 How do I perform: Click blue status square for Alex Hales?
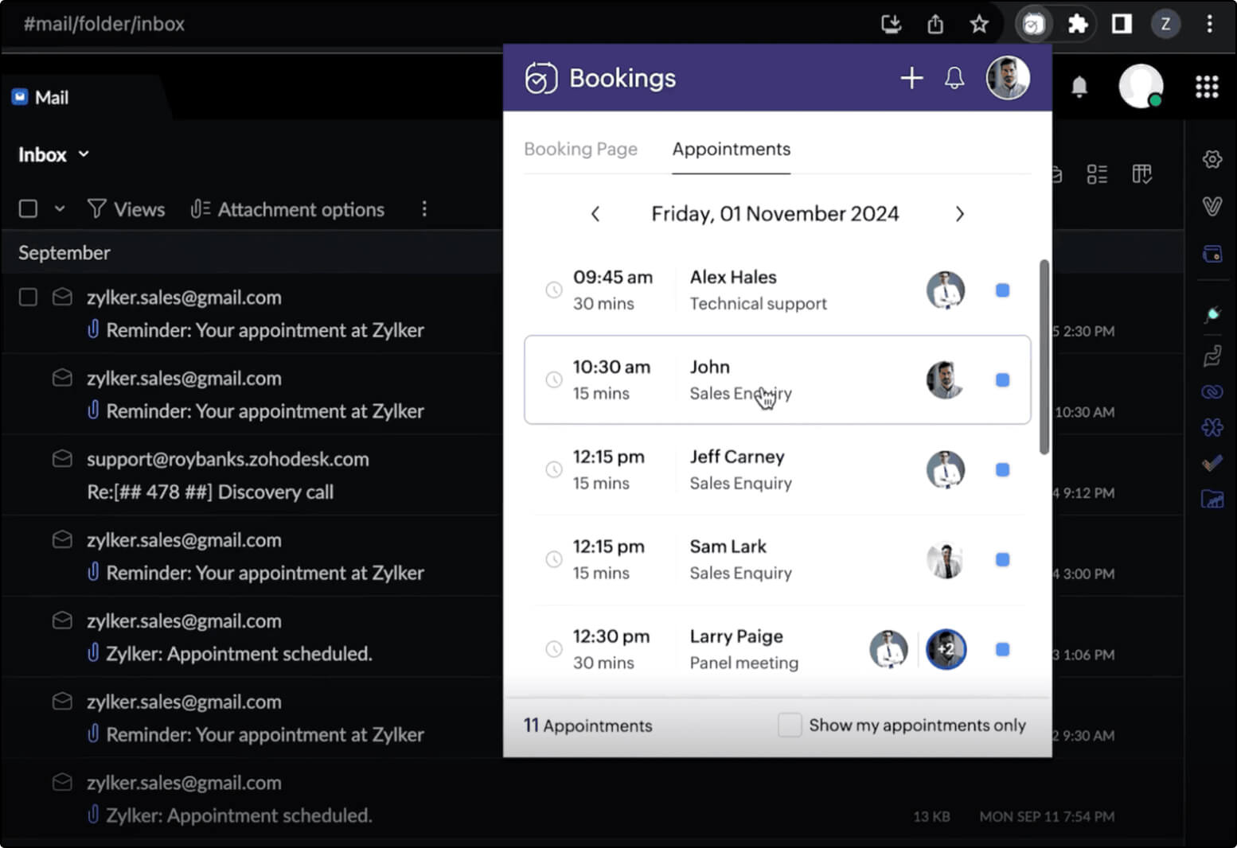1002,290
